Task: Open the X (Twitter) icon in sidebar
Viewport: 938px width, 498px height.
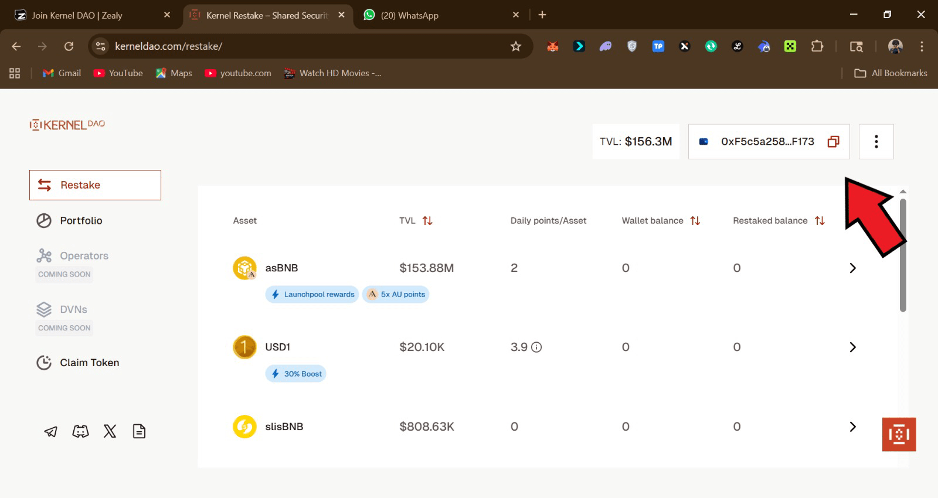Action: (110, 432)
